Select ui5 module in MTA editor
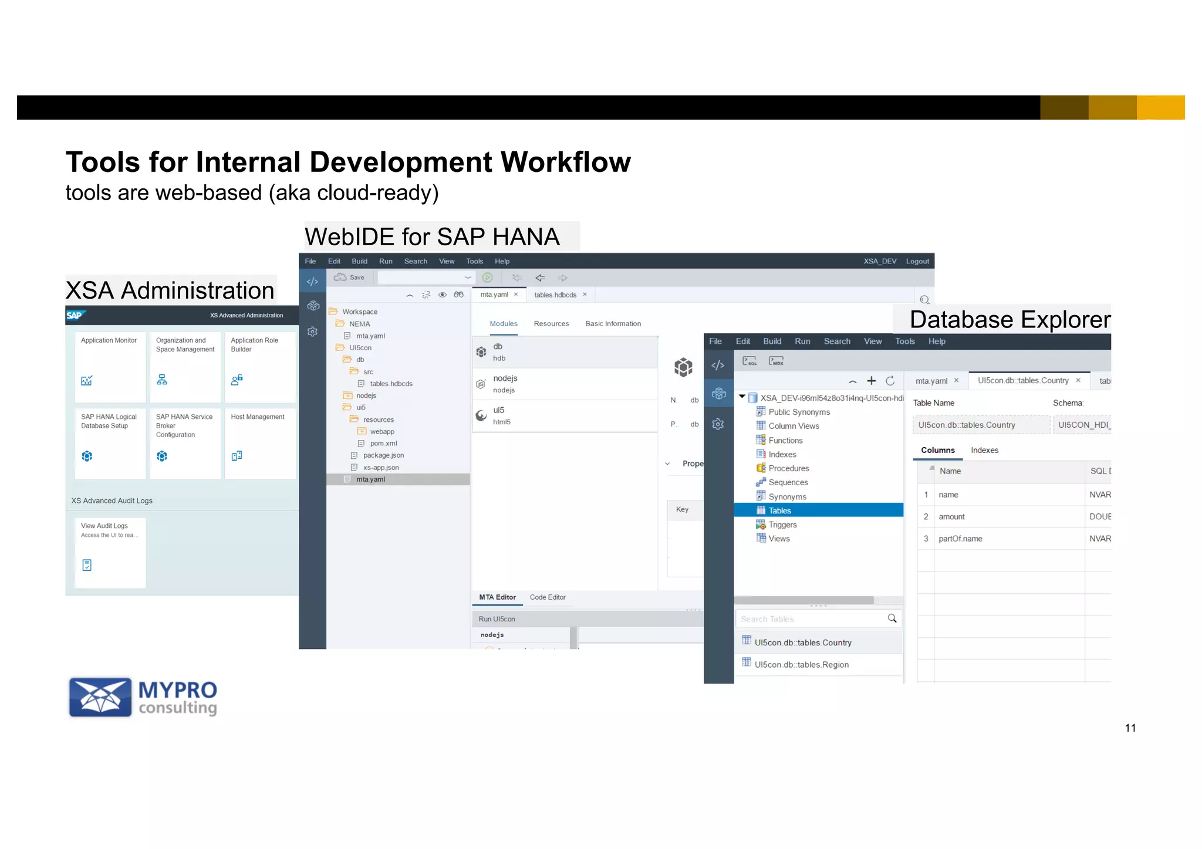This screenshot has height=849, width=1202. click(x=565, y=415)
